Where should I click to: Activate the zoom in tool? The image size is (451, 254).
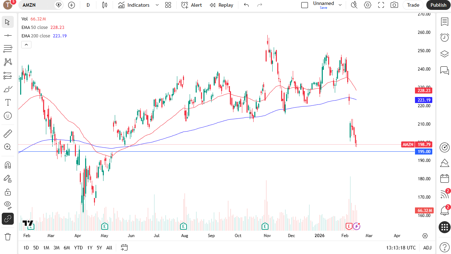point(7,147)
